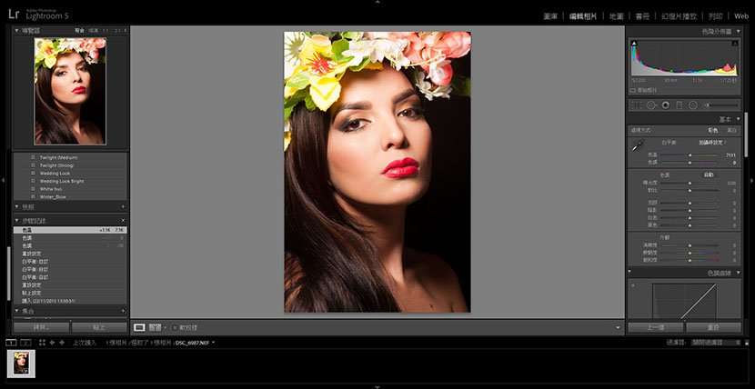The image size is (755, 389).
Task: Open the Slideshow (幻燈片播放) module
Action: tap(679, 16)
